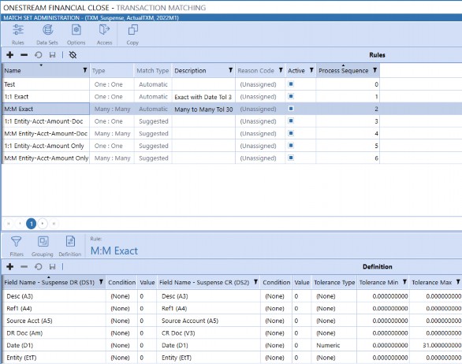Filter the Suspense CR (DS2) field column
This screenshot has height=364, width=462.
pos(255,282)
